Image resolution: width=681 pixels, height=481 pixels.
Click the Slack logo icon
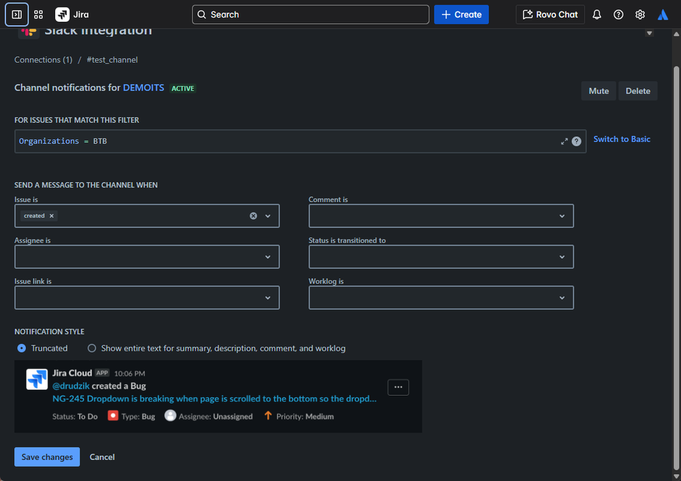pyautogui.click(x=28, y=31)
